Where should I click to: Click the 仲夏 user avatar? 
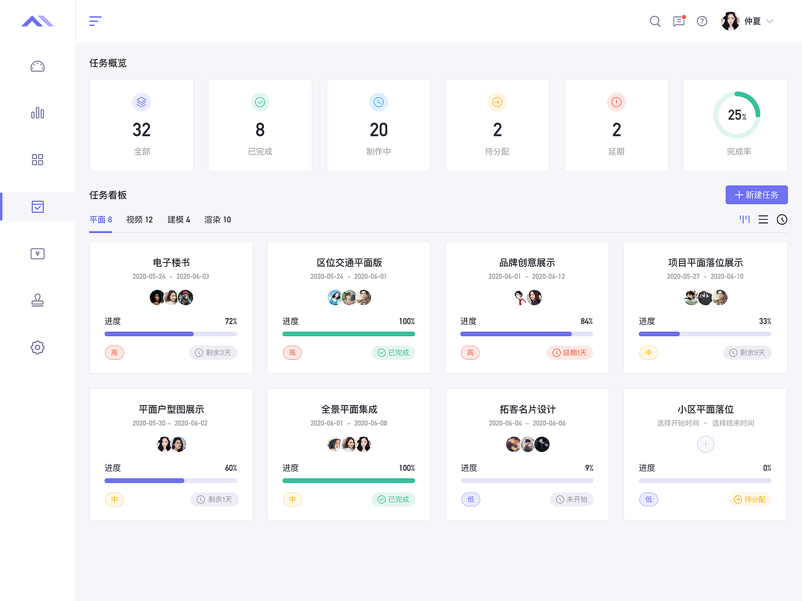click(731, 21)
